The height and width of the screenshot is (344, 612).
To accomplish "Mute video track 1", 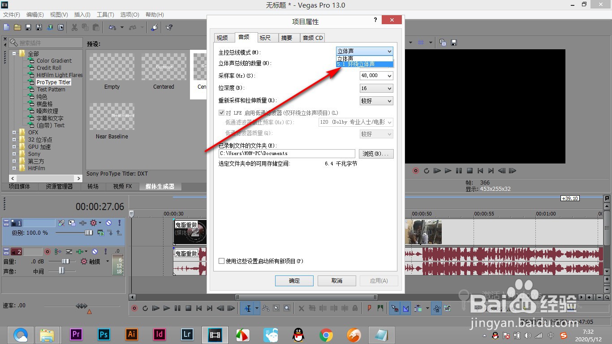I will (108, 223).
